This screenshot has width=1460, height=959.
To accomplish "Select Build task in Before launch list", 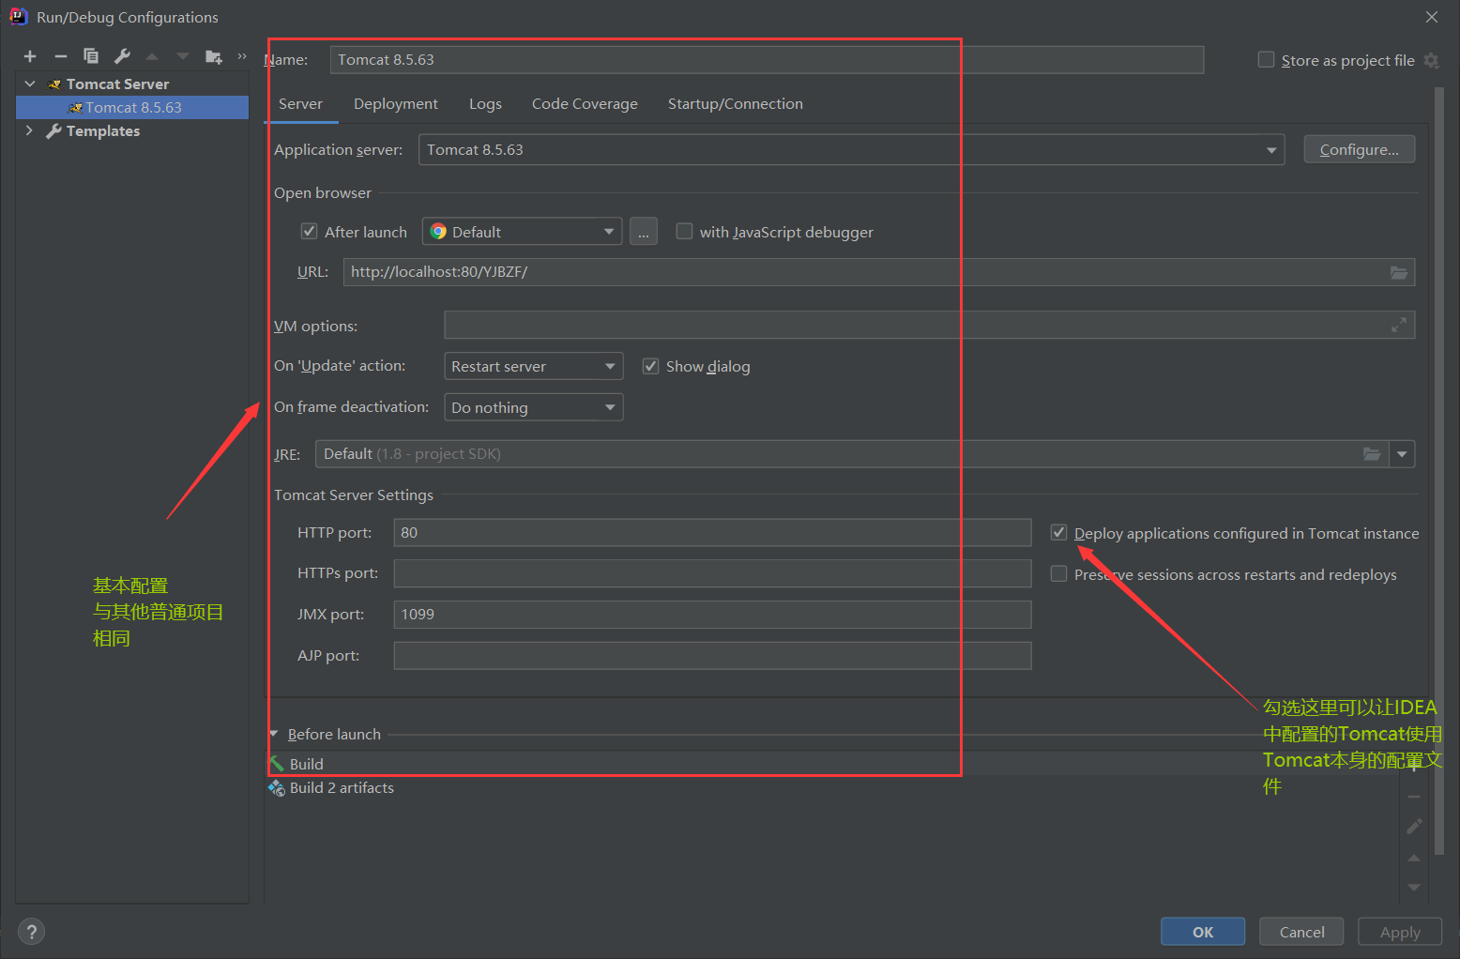I will click(x=833, y=764).
